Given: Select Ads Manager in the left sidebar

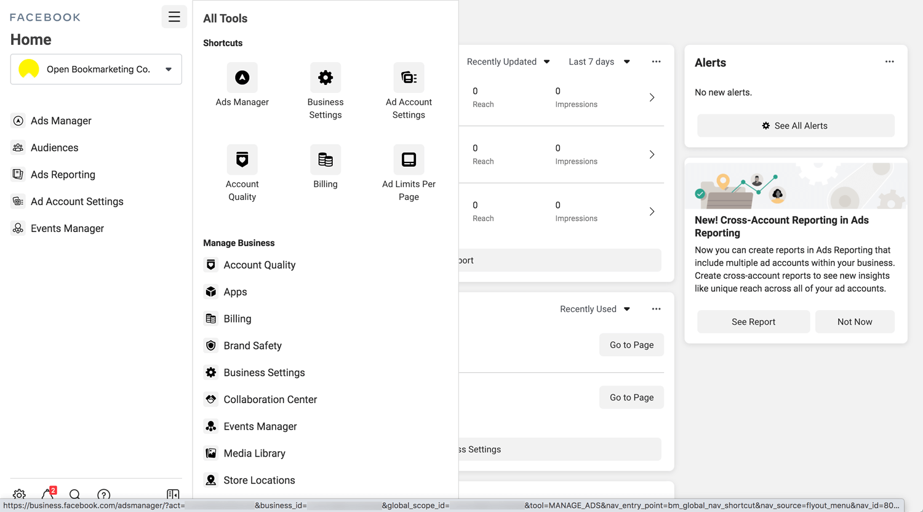Looking at the screenshot, I should [x=61, y=121].
